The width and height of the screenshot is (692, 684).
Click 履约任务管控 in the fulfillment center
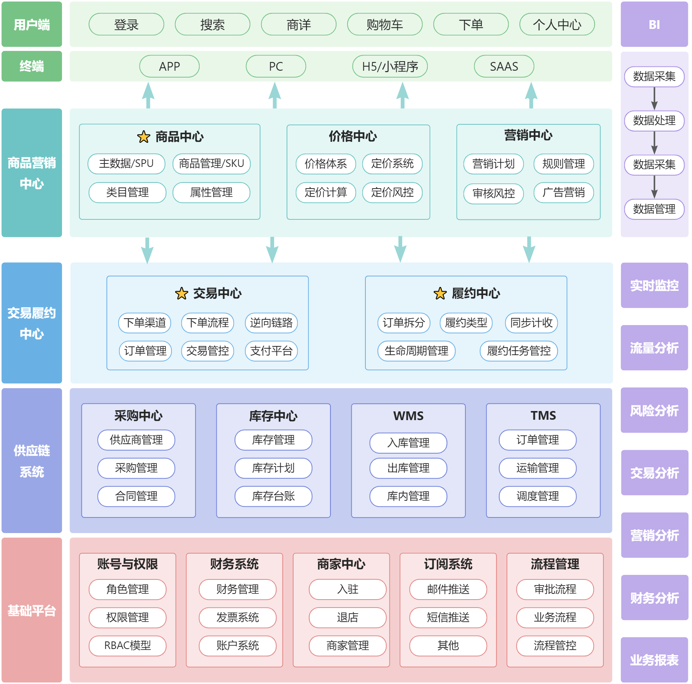click(x=519, y=351)
